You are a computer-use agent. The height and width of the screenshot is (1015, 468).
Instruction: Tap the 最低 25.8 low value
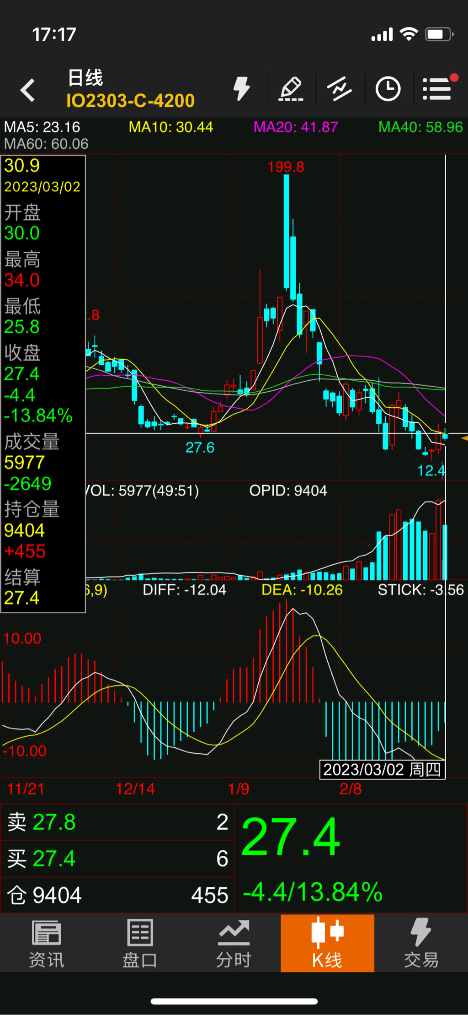[x=22, y=327]
